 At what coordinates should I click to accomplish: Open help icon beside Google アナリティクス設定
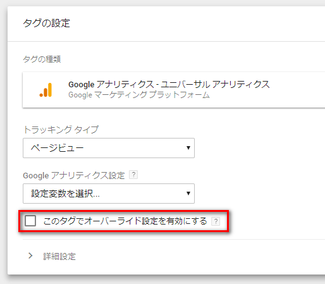[x=133, y=175]
